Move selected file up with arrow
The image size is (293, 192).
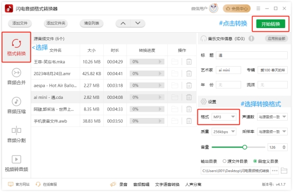[123, 23]
